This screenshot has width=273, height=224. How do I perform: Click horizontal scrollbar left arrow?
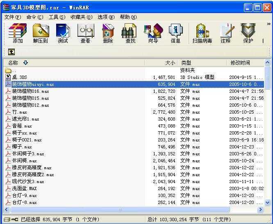point(7,209)
